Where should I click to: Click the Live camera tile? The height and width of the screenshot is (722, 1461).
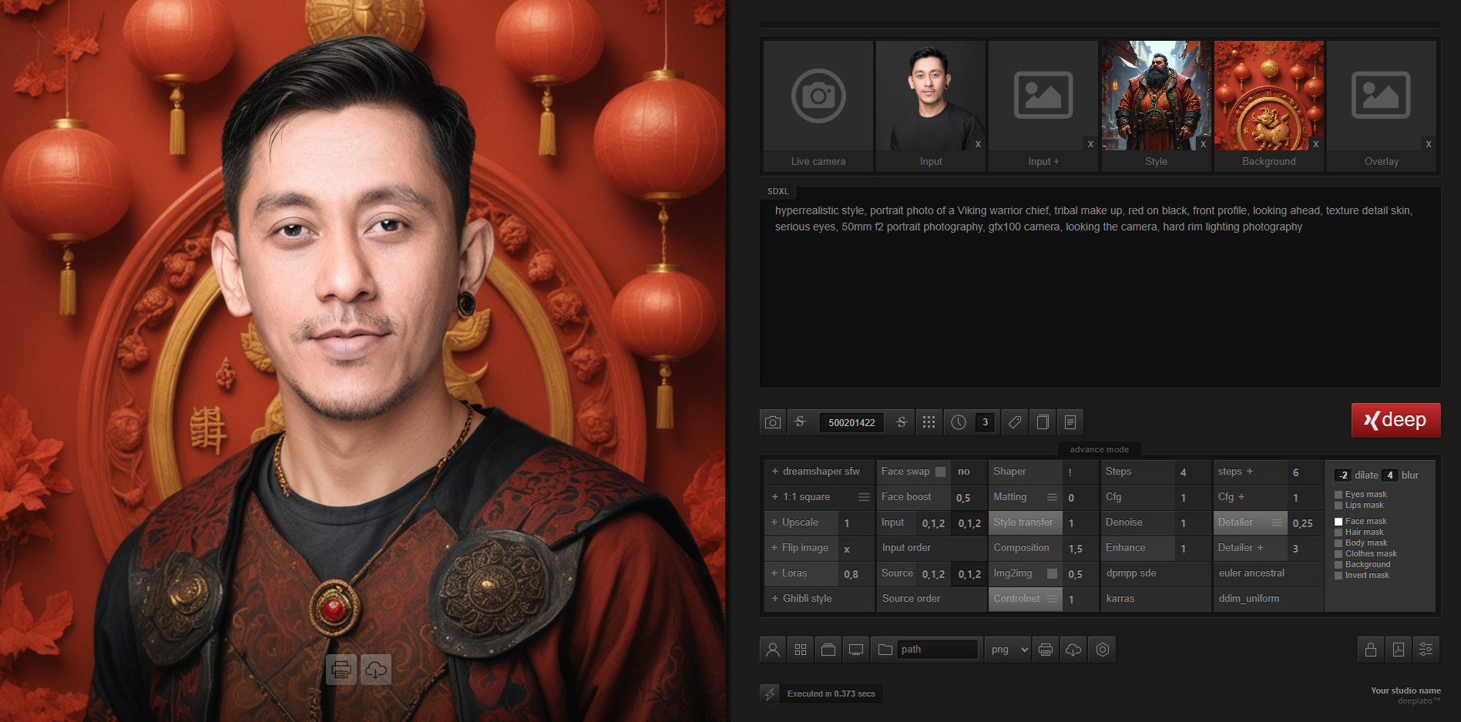[x=818, y=106]
